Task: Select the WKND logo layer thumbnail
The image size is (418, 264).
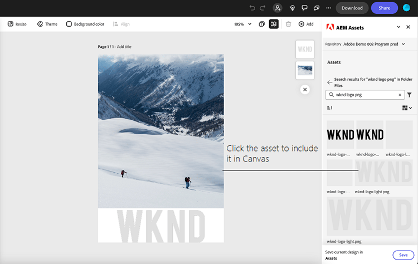Action: [x=305, y=49]
